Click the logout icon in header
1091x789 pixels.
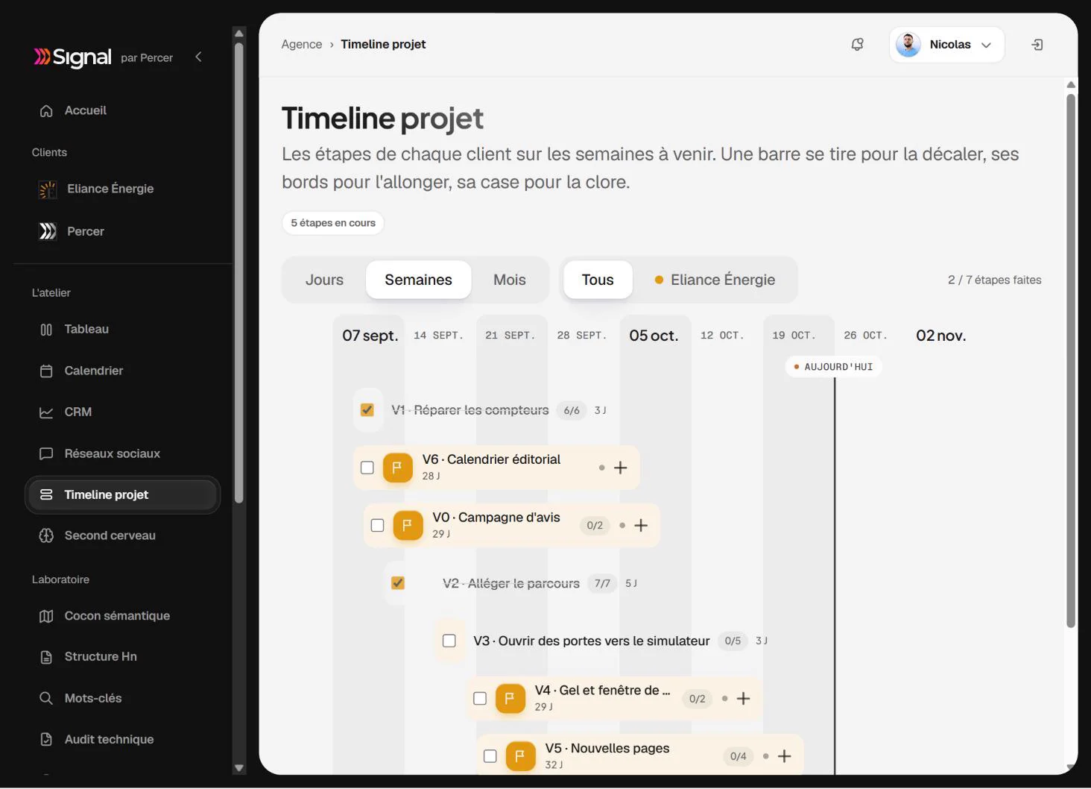tap(1037, 45)
